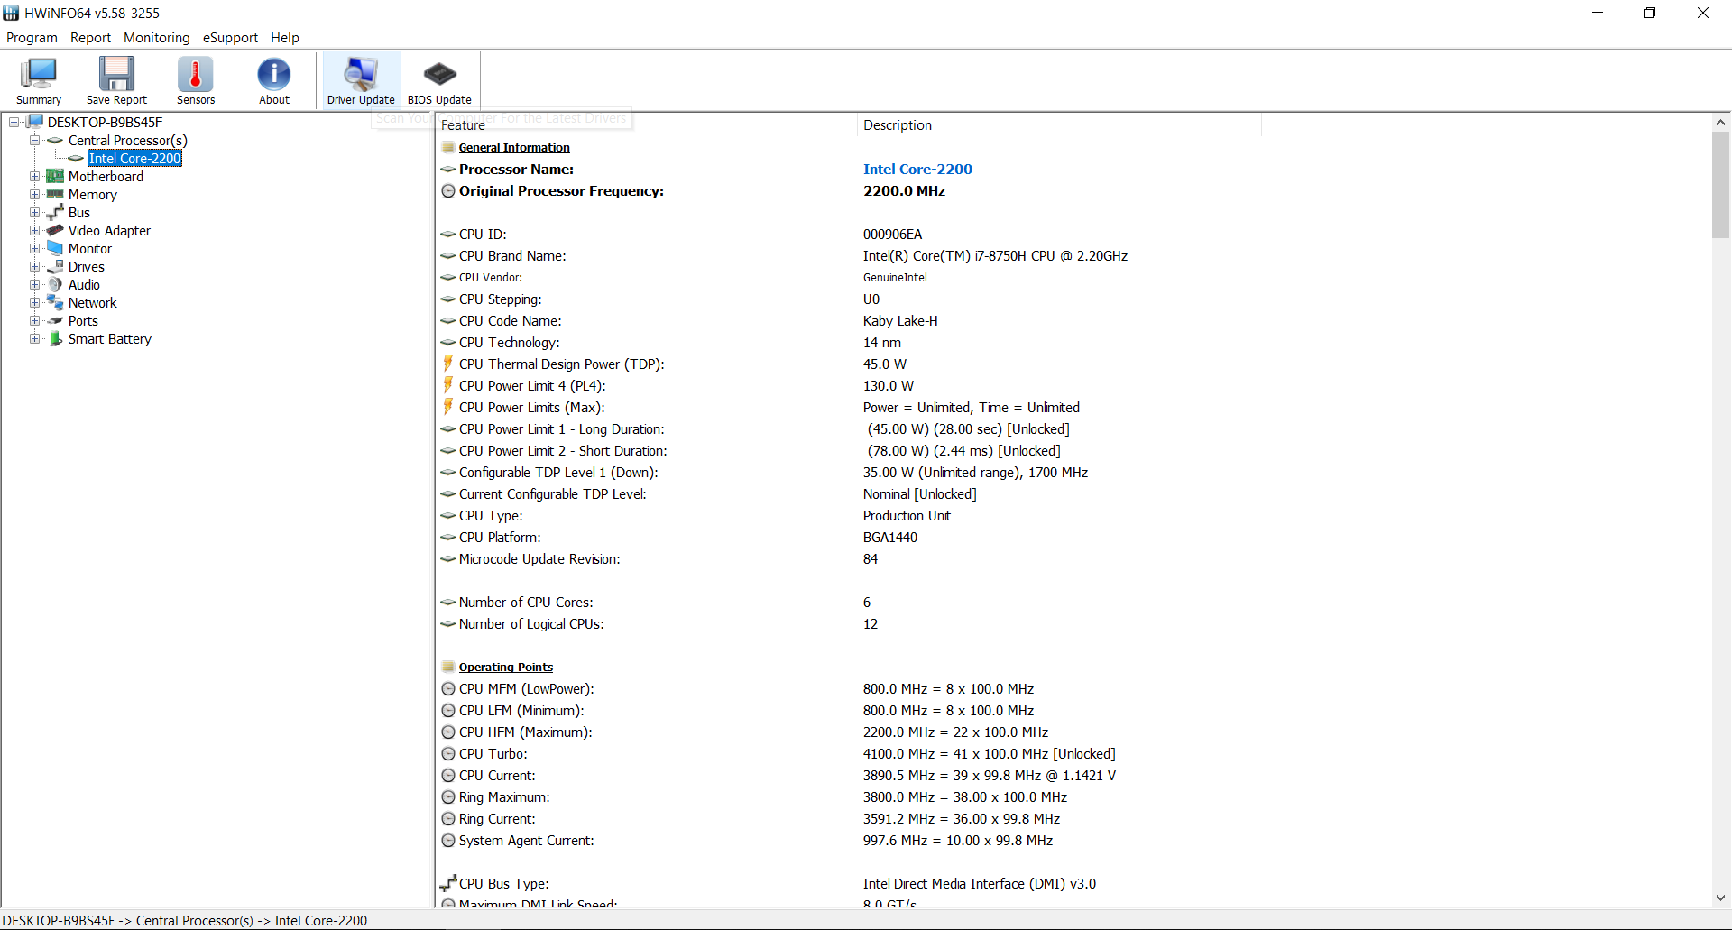Image resolution: width=1732 pixels, height=930 pixels.
Task: Click the vertical scrollbar thumb
Action: tap(1720, 184)
